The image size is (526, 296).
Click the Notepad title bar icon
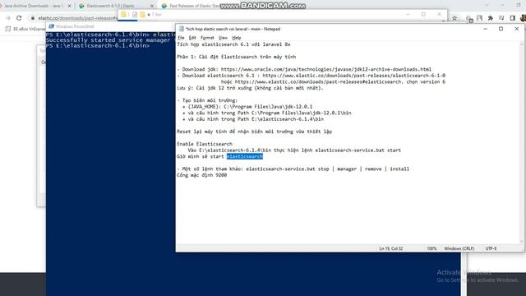coord(182,29)
